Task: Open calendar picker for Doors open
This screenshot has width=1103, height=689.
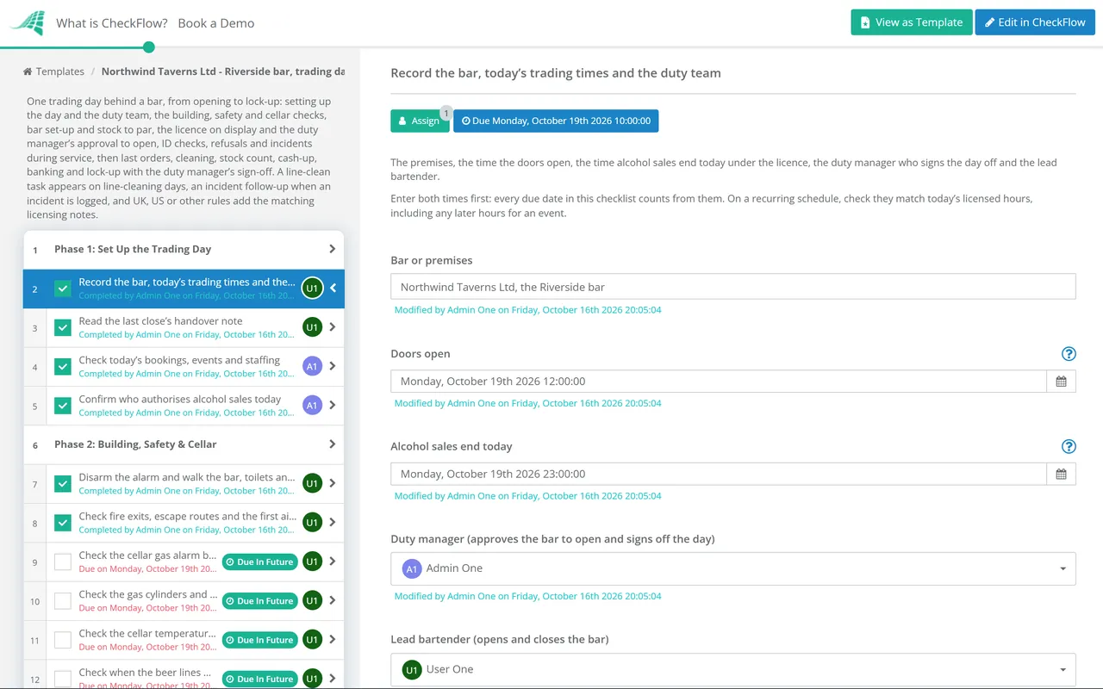Action: pos(1061,382)
